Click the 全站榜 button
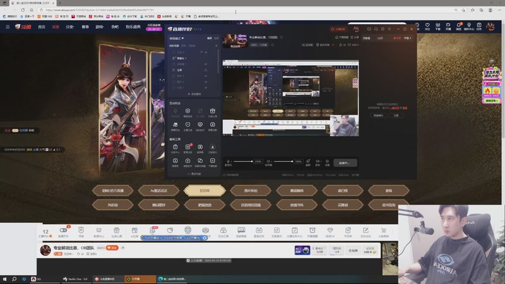The height and width of the screenshot is (284, 505). coord(353,250)
